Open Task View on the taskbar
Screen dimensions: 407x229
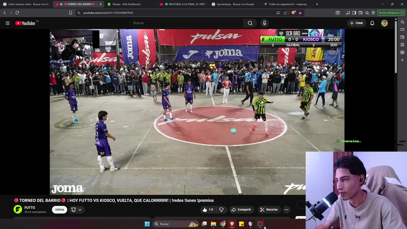[x=204, y=224]
